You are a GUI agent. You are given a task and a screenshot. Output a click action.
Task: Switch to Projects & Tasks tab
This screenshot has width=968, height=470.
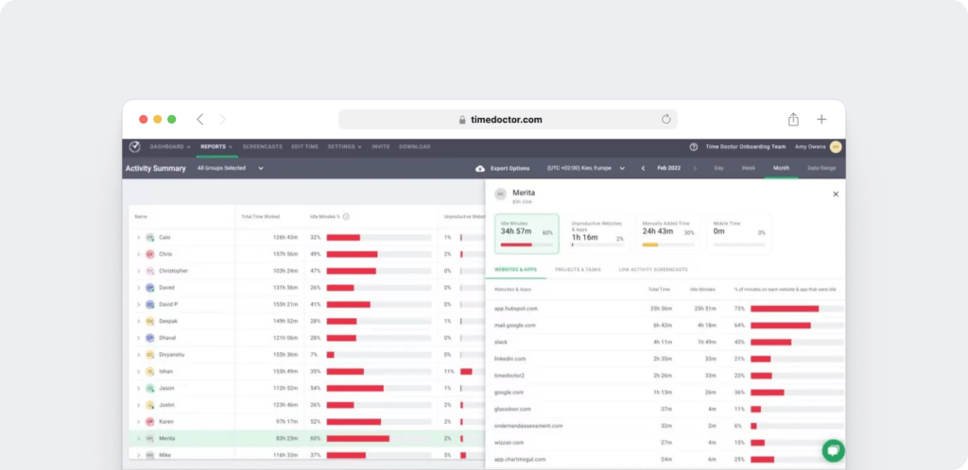[578, 270]
